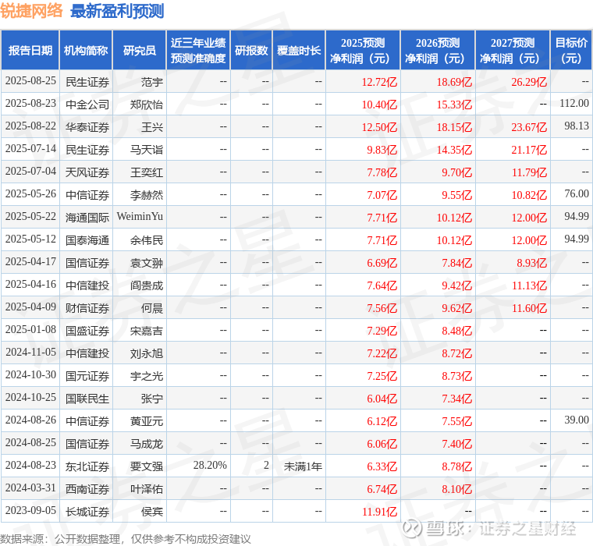Click target price 76.00
This screenshot has width=593, height=546.
tap(577, 193)
